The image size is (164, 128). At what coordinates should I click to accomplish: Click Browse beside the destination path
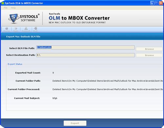[x=149, y=55]
